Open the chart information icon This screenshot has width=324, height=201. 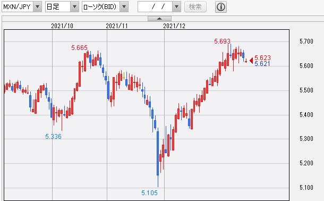click(221, 7)
